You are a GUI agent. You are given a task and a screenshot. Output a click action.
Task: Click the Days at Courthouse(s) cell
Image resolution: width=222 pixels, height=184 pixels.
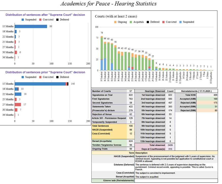[150, 149]
